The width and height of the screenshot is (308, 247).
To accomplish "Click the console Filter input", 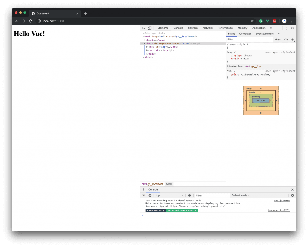I will [212, 195].
